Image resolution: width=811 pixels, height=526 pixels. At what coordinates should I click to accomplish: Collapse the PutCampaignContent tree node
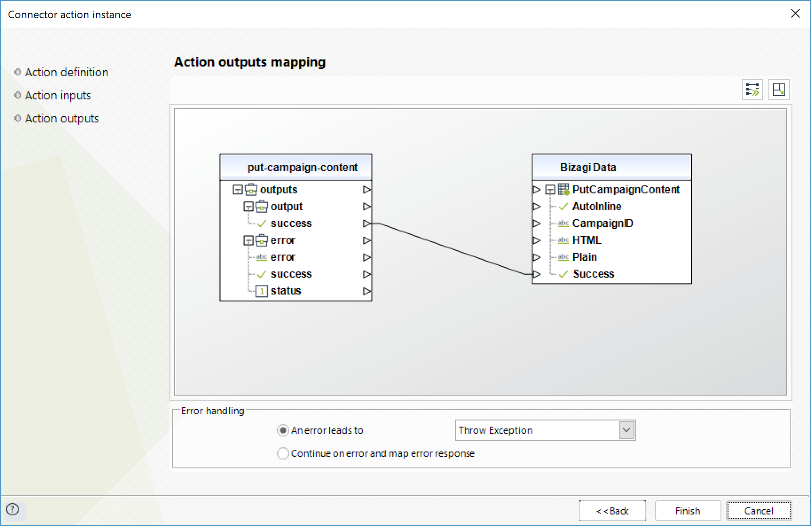coord(550,190)
